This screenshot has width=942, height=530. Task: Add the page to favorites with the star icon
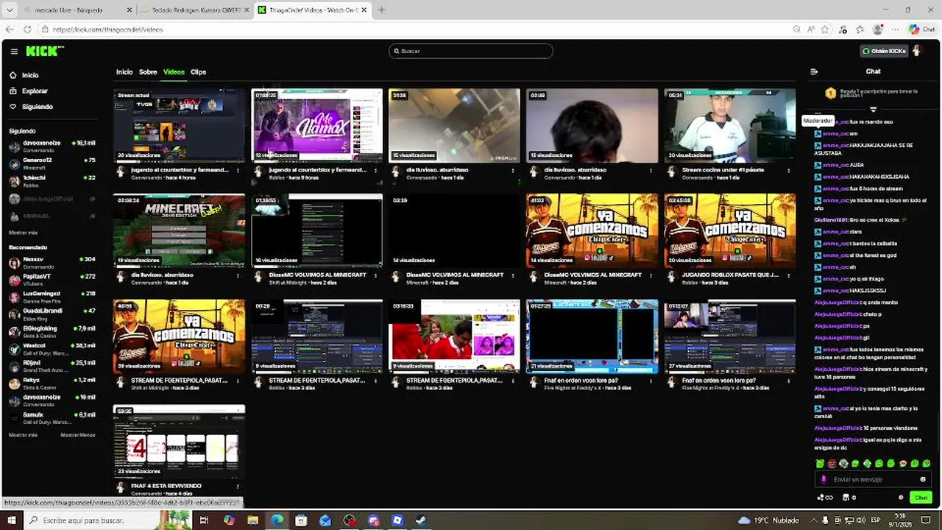tap(825, 29)
